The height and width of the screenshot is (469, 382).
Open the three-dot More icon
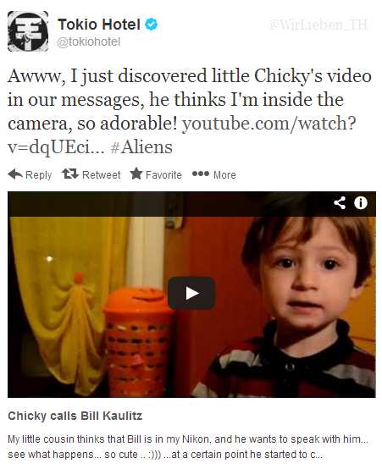tap(200, 174)
